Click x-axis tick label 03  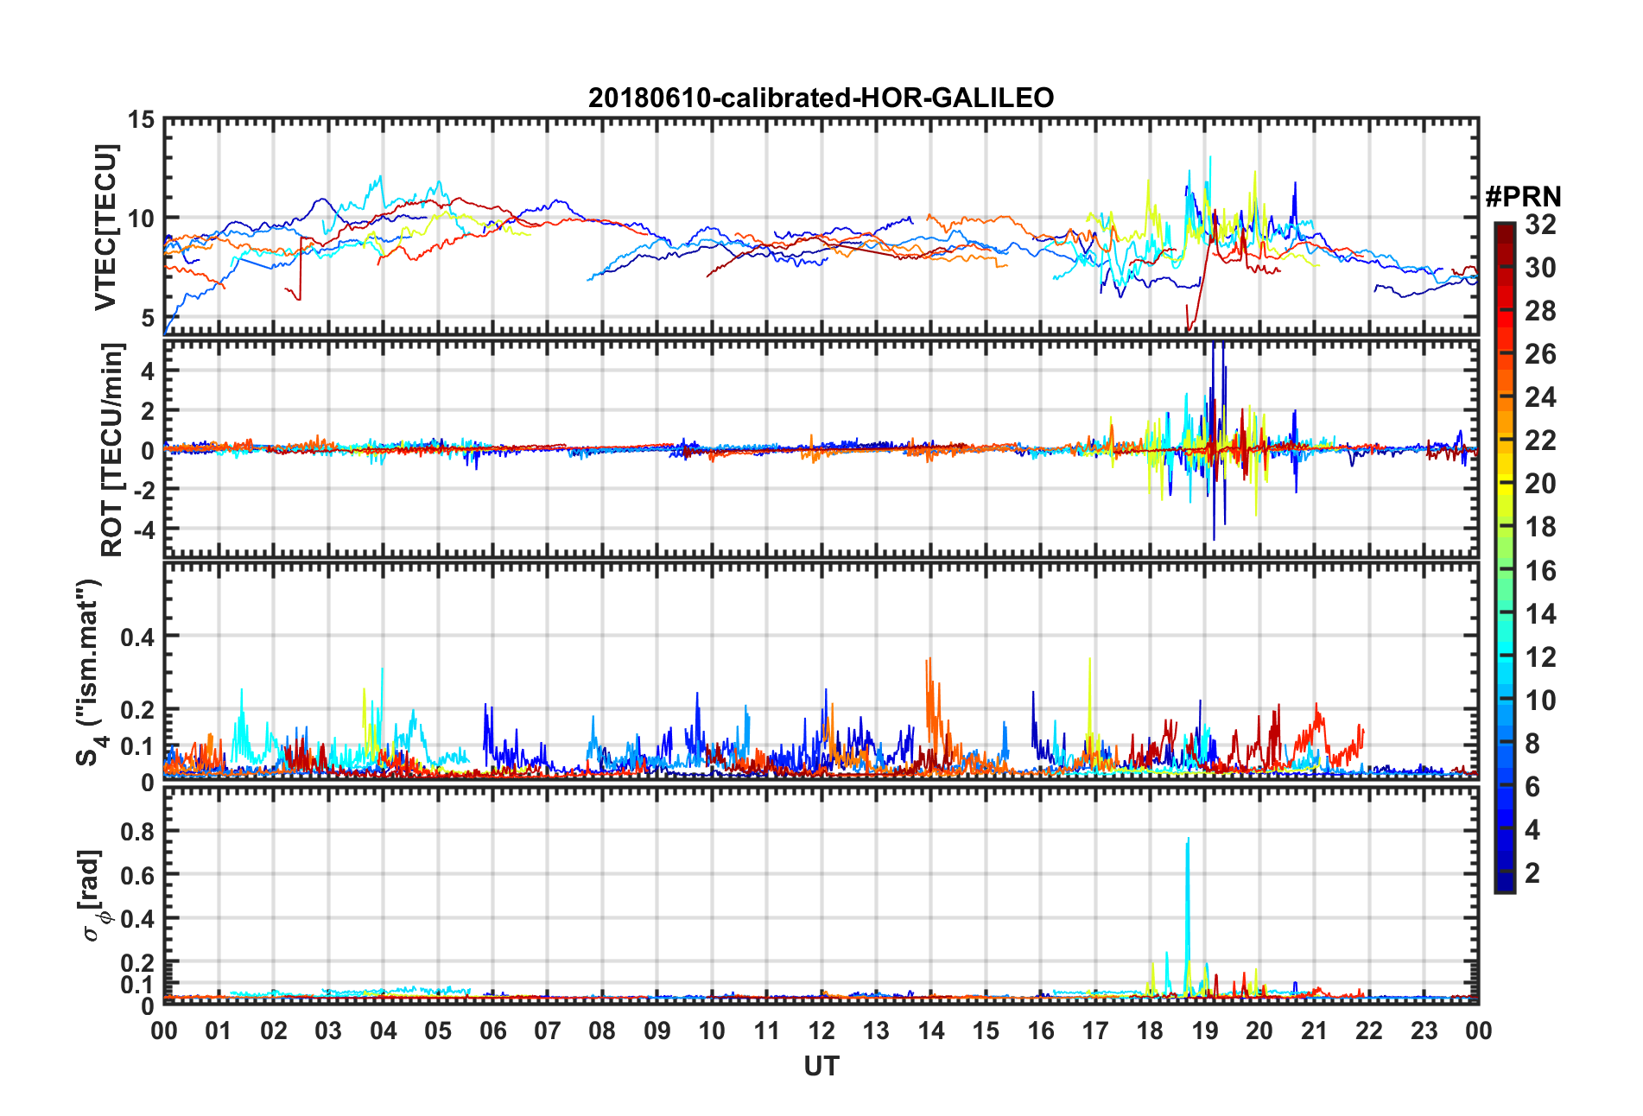pyautogui.click(x=328, y=1030)
